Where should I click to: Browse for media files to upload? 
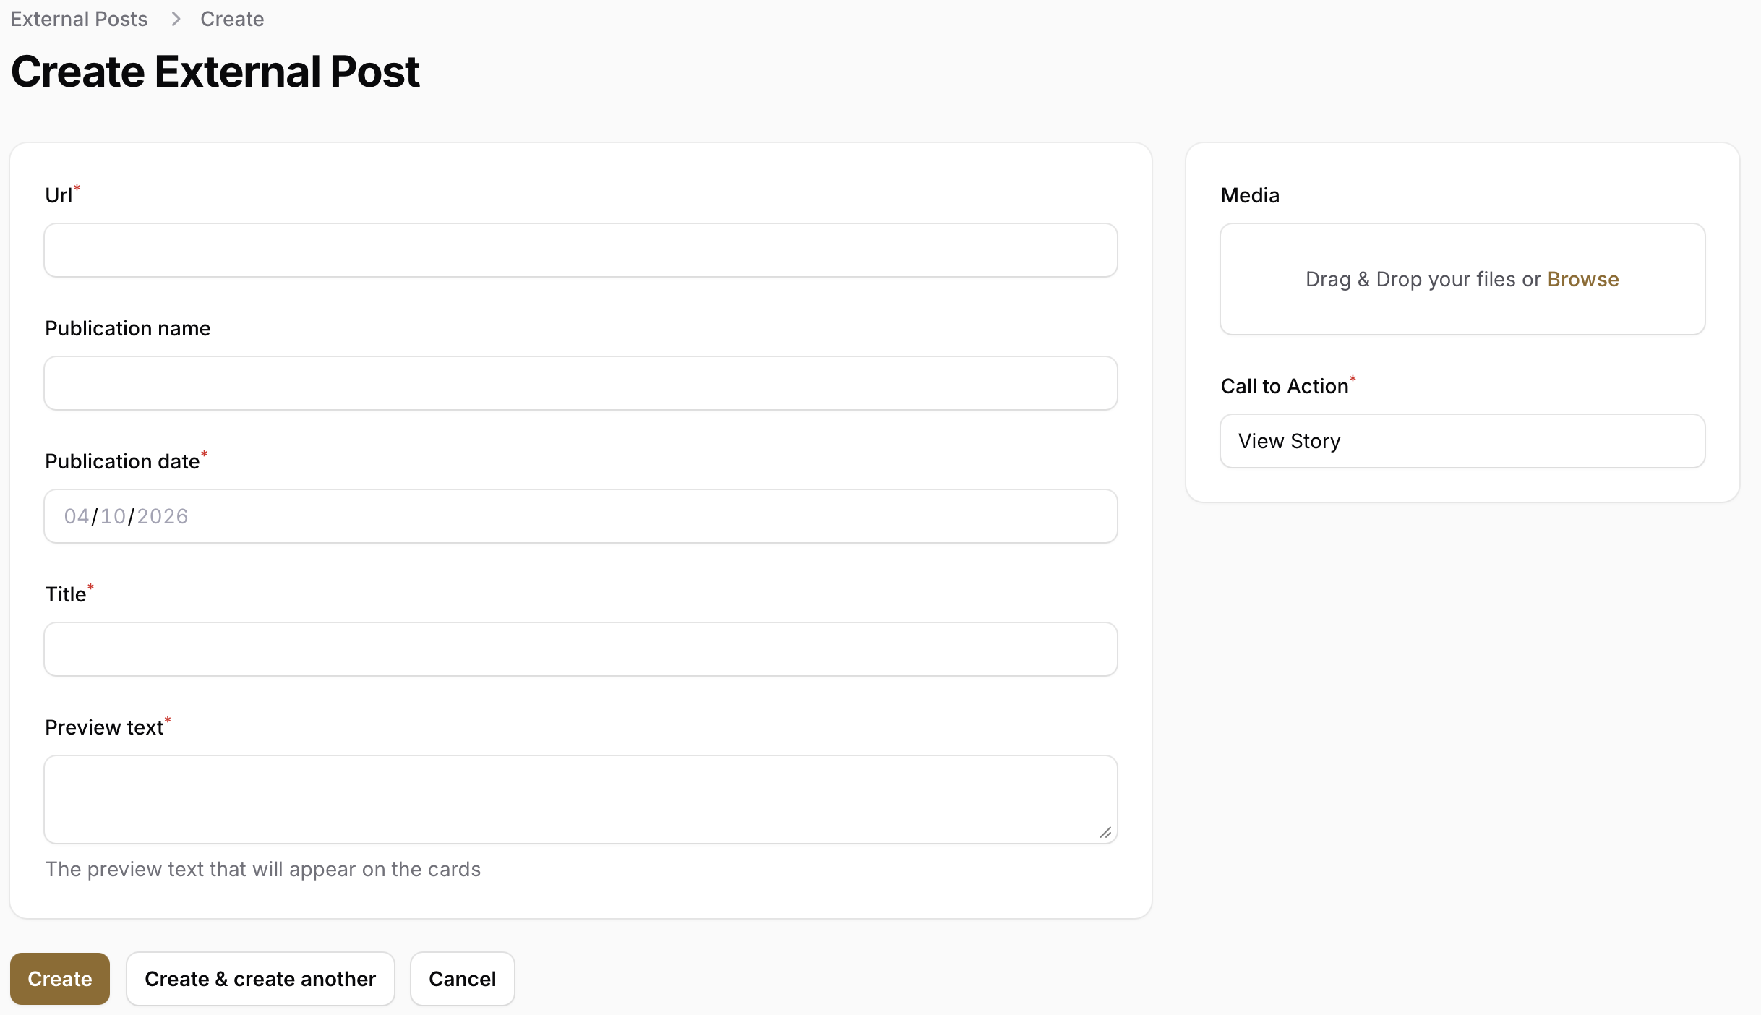(1583, 279)
